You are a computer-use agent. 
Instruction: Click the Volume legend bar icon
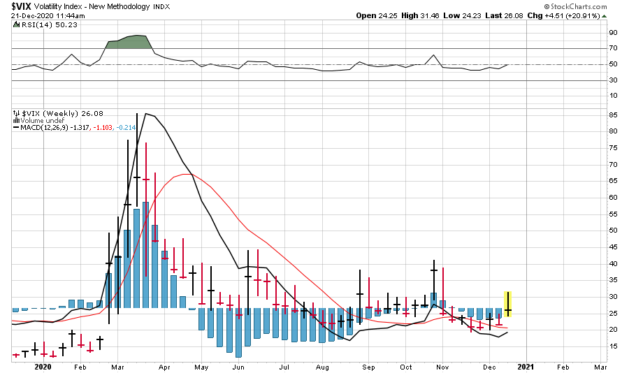[16, 119]
